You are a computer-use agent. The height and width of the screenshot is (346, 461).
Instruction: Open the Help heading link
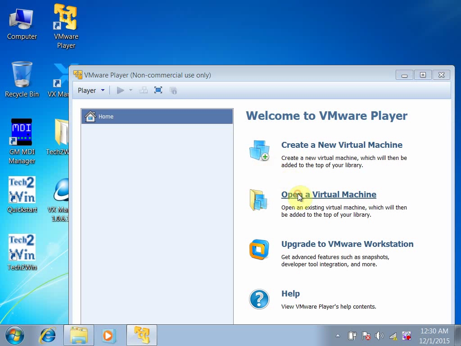(290, 294)
